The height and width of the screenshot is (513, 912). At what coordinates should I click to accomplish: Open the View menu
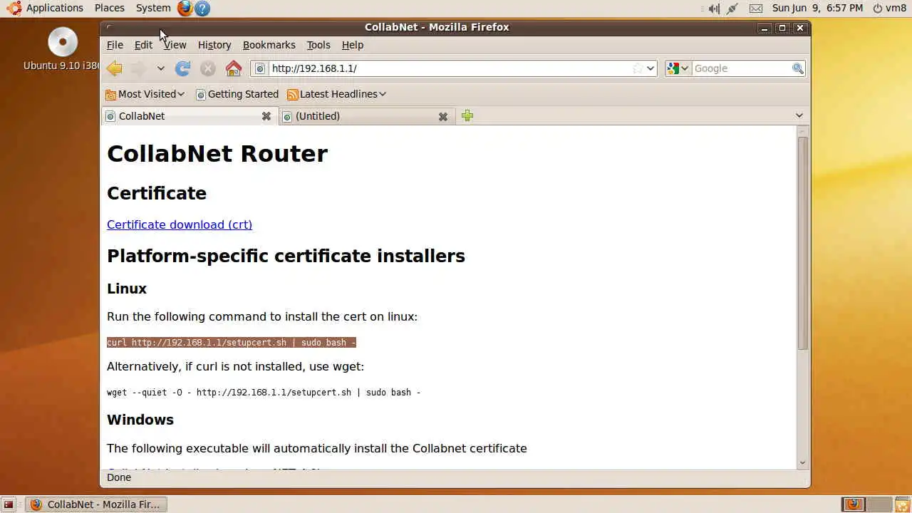175,45
